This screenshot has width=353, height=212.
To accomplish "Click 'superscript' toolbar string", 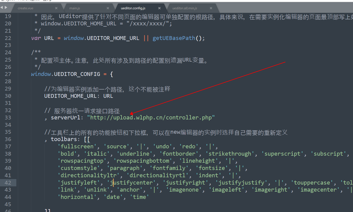I will 282,154.
